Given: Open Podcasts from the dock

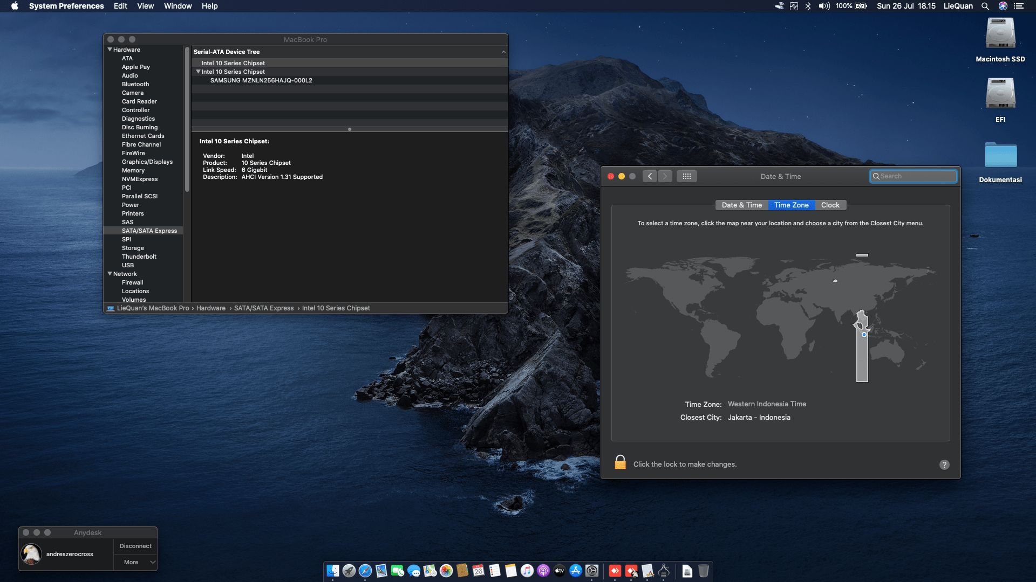Looking at the screenshot, I should tap(543, 571).
